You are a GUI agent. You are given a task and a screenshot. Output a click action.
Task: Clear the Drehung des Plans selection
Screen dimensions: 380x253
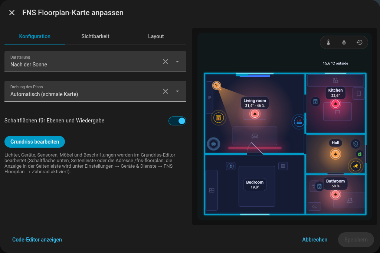[166, 91]
